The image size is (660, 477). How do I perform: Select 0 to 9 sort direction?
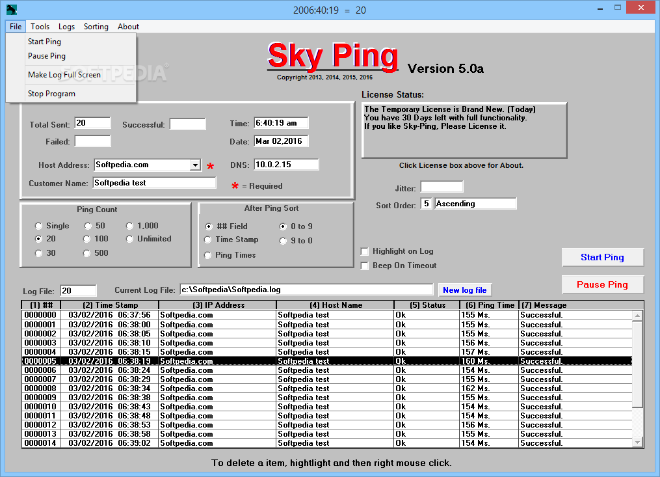pos(296,226)
